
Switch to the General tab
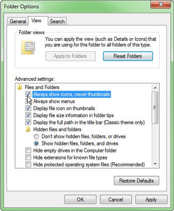pos(18,21)
